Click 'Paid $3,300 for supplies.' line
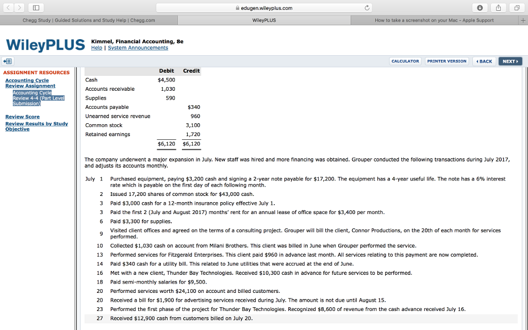 [x=141, y=222]
